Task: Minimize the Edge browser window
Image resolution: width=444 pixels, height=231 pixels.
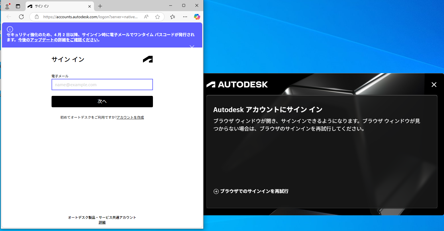Action: click(x=171, y=5)
